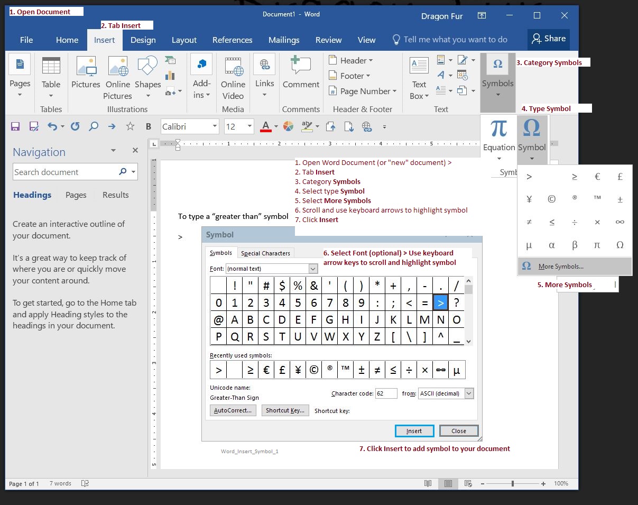Click the symbol grid scroll down arrow
This screenshot has width=638, height=505.
(468, 342)
